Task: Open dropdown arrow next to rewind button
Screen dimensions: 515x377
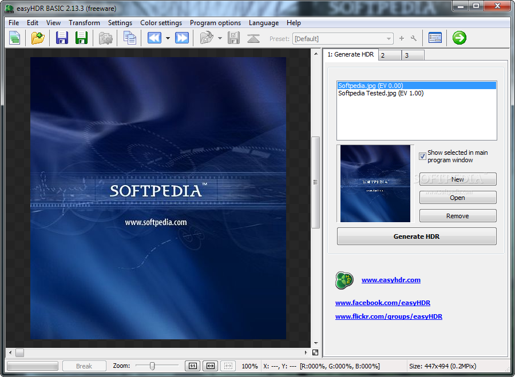Action: (168, 38)
